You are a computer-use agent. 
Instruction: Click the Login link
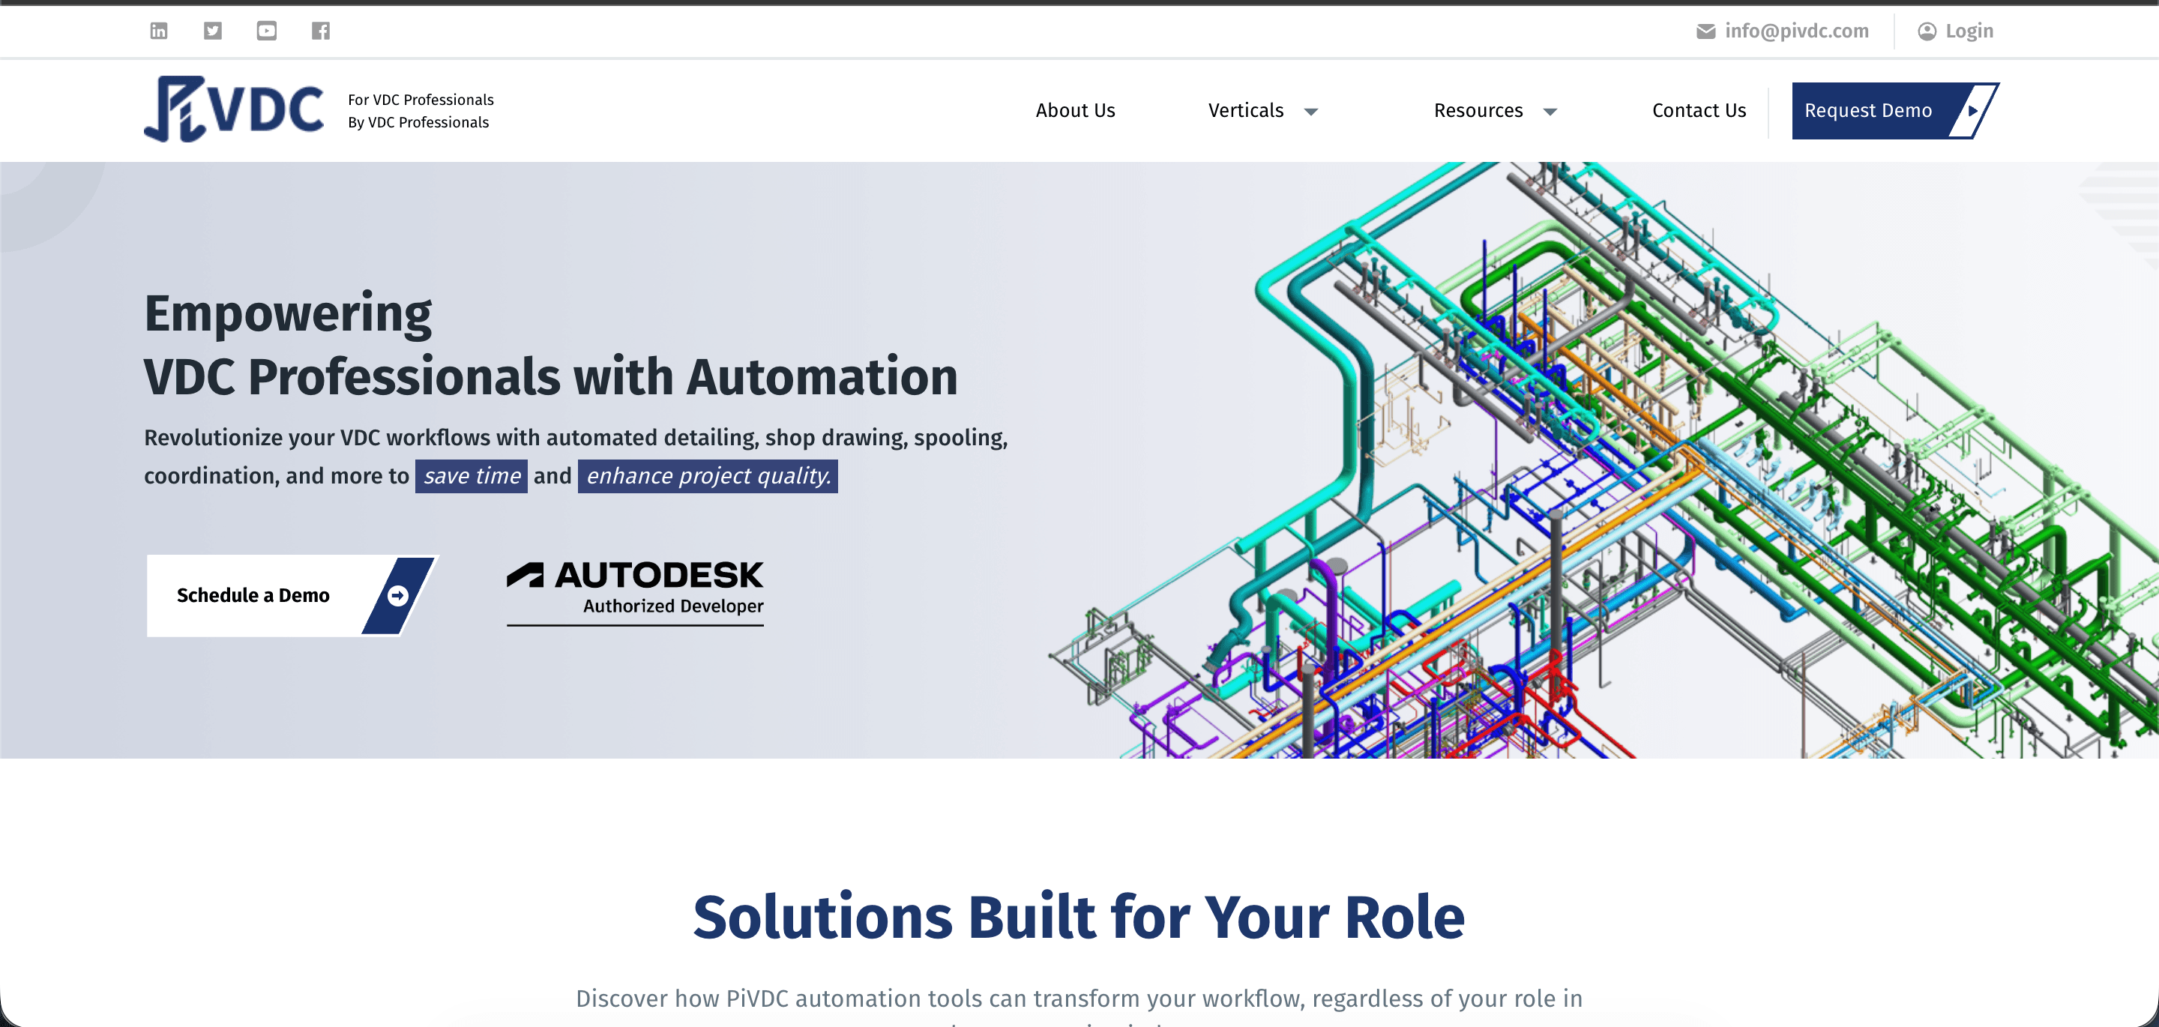(x=1969, y=31)
